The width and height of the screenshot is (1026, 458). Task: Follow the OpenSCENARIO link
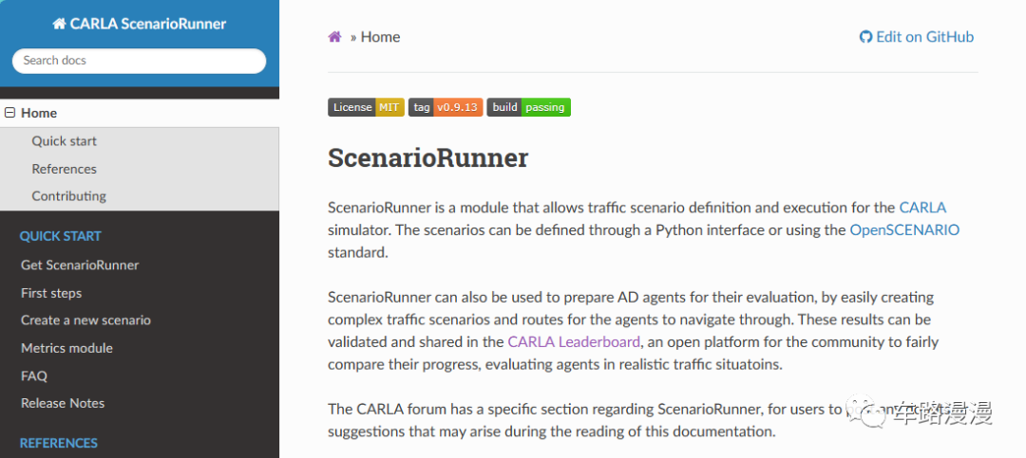(904, 230)
